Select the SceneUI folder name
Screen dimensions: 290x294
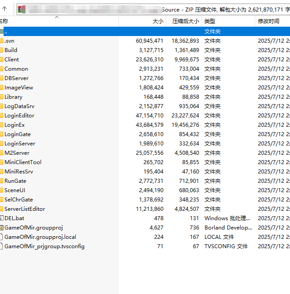tap(15, 190)
